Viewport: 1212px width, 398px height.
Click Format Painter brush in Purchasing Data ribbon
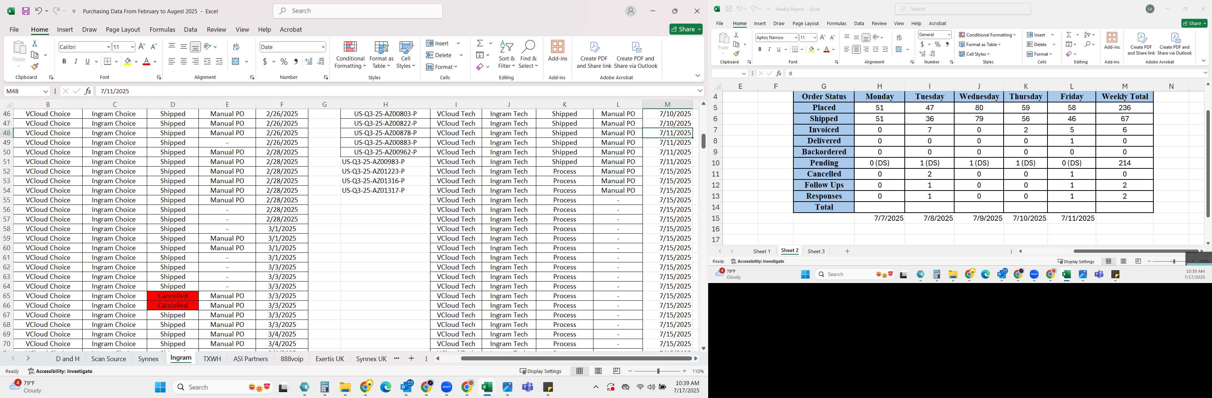[35, 66]
